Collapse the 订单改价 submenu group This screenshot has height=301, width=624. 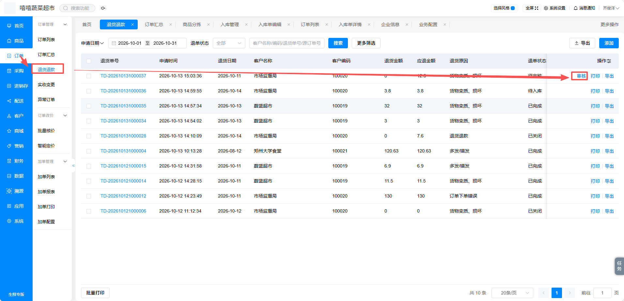click(x=65, y=116)
